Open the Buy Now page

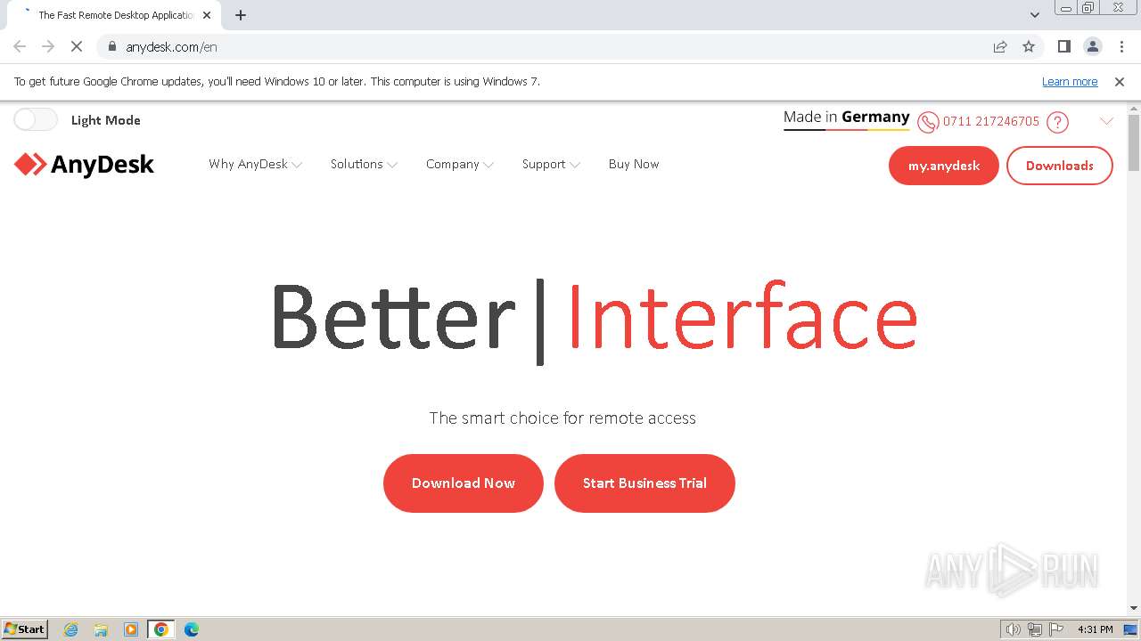(634, 165)
